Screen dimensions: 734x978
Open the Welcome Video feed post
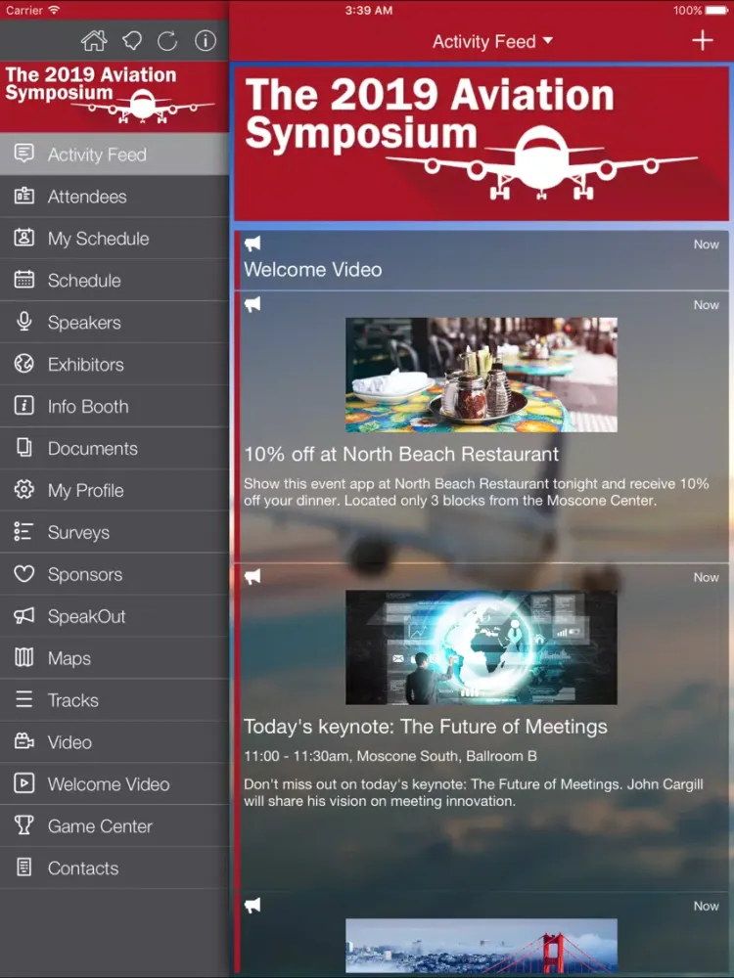[313, 270]
